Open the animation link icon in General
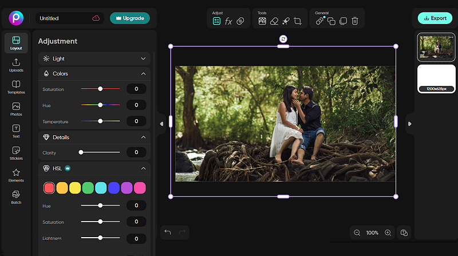The image size is (458, 256). coord(320,21)
